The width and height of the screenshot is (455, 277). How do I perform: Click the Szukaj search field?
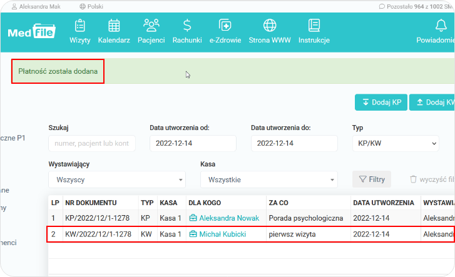[92, 143]
